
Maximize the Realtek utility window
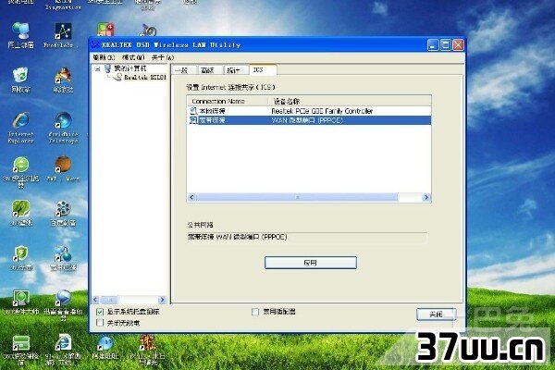coord(446,45)
